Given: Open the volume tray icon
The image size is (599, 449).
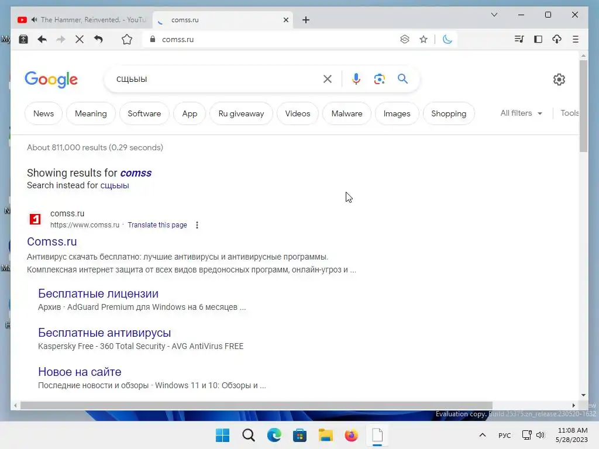Looking at the screenshot, I should pos(540,435).
